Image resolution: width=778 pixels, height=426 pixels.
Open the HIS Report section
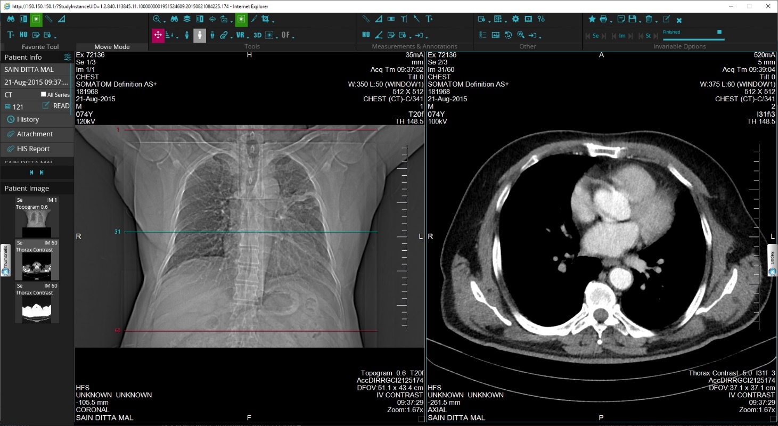[37, 149]
